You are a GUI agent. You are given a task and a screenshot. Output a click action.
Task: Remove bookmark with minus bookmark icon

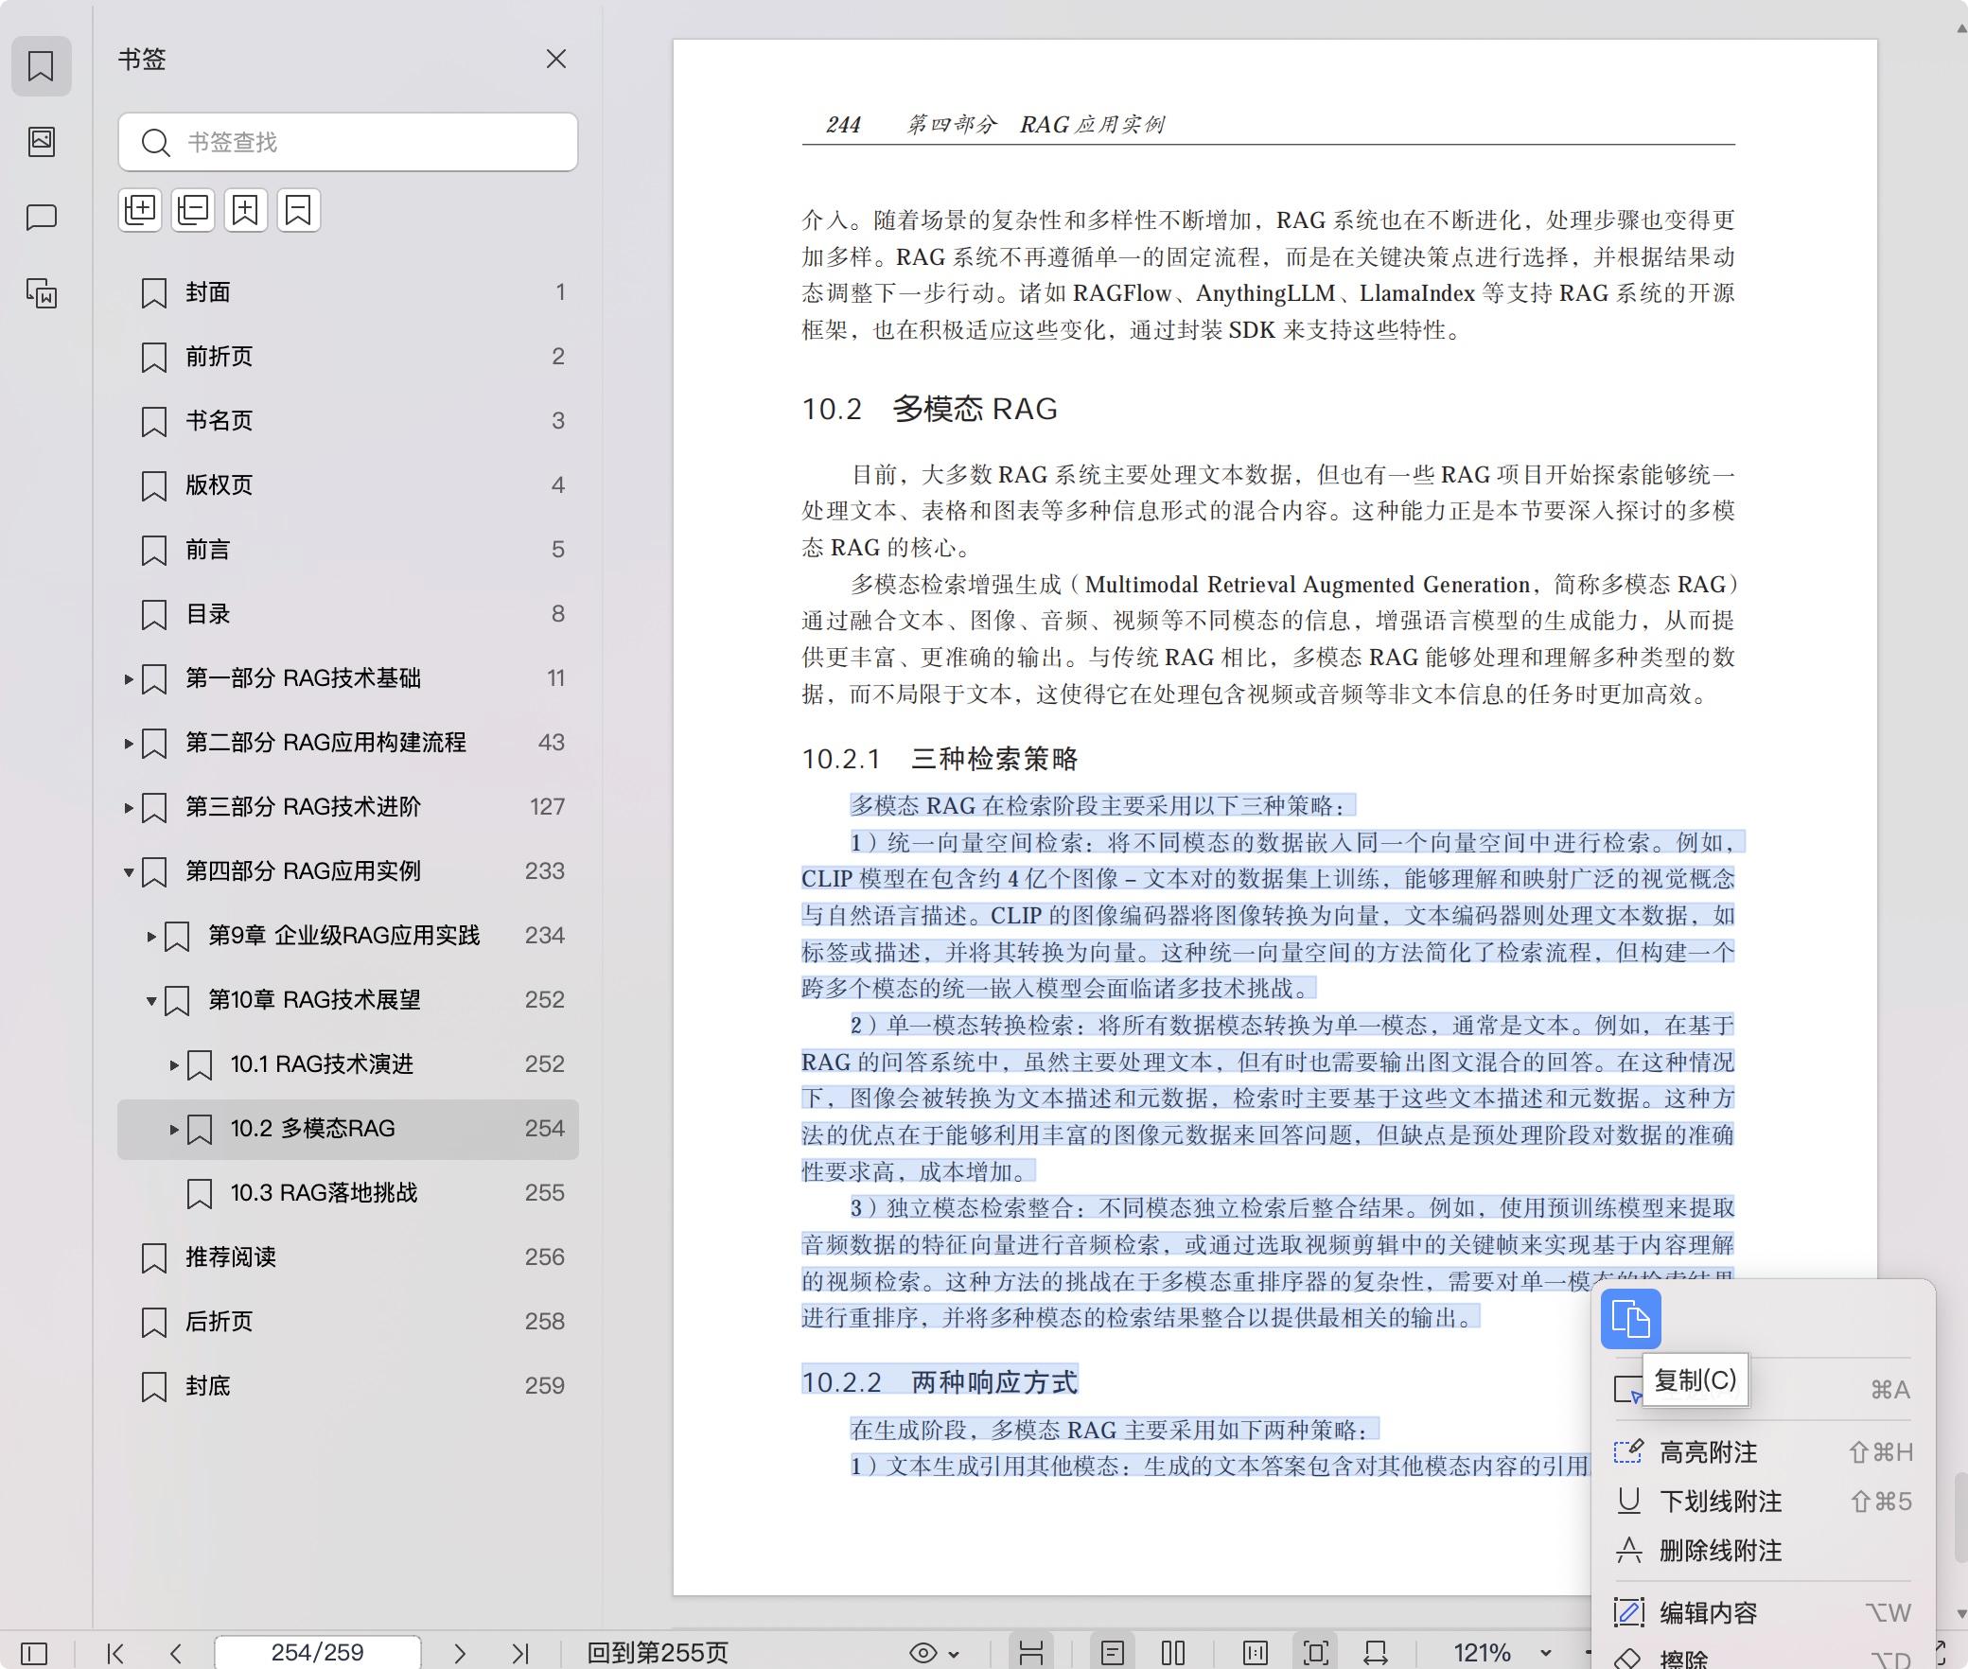pyautogui.click(x=299, y=210)
